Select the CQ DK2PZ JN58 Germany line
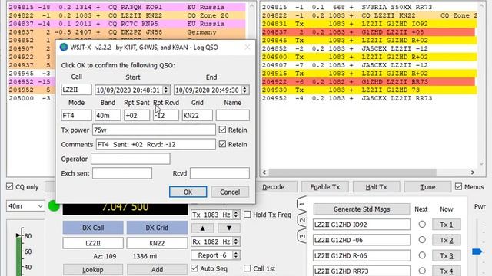Image resolution: width=492 pixels, height=276 pixels. (x=126, y=32)
